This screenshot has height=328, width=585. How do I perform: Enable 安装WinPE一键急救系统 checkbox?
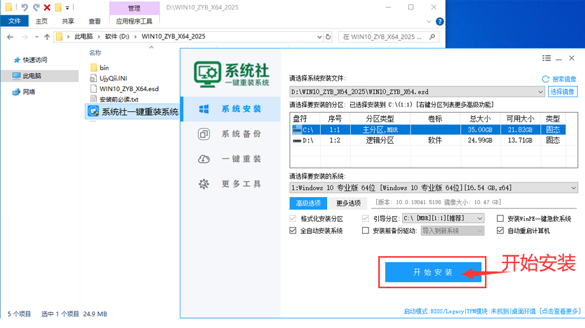pyautogui.click(x=500, y=219)
